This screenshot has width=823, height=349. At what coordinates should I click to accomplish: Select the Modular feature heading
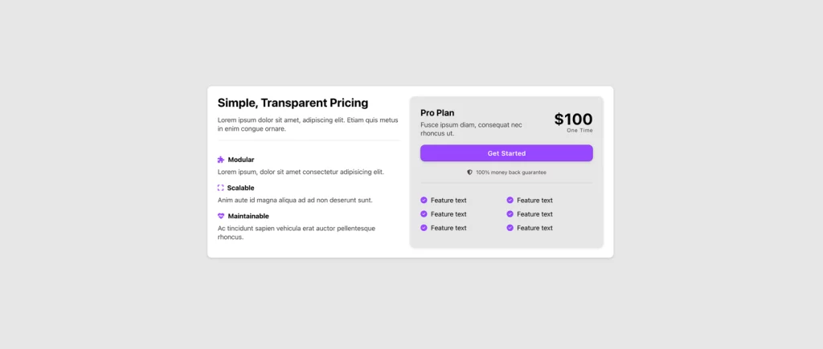(x=241, y=160)
